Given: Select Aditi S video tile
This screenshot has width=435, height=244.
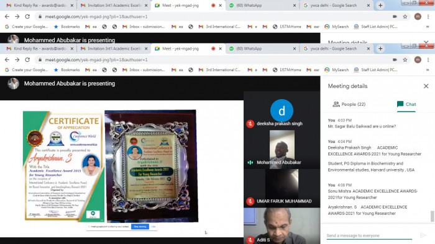Looking at the screenshot, I should 282,226.
